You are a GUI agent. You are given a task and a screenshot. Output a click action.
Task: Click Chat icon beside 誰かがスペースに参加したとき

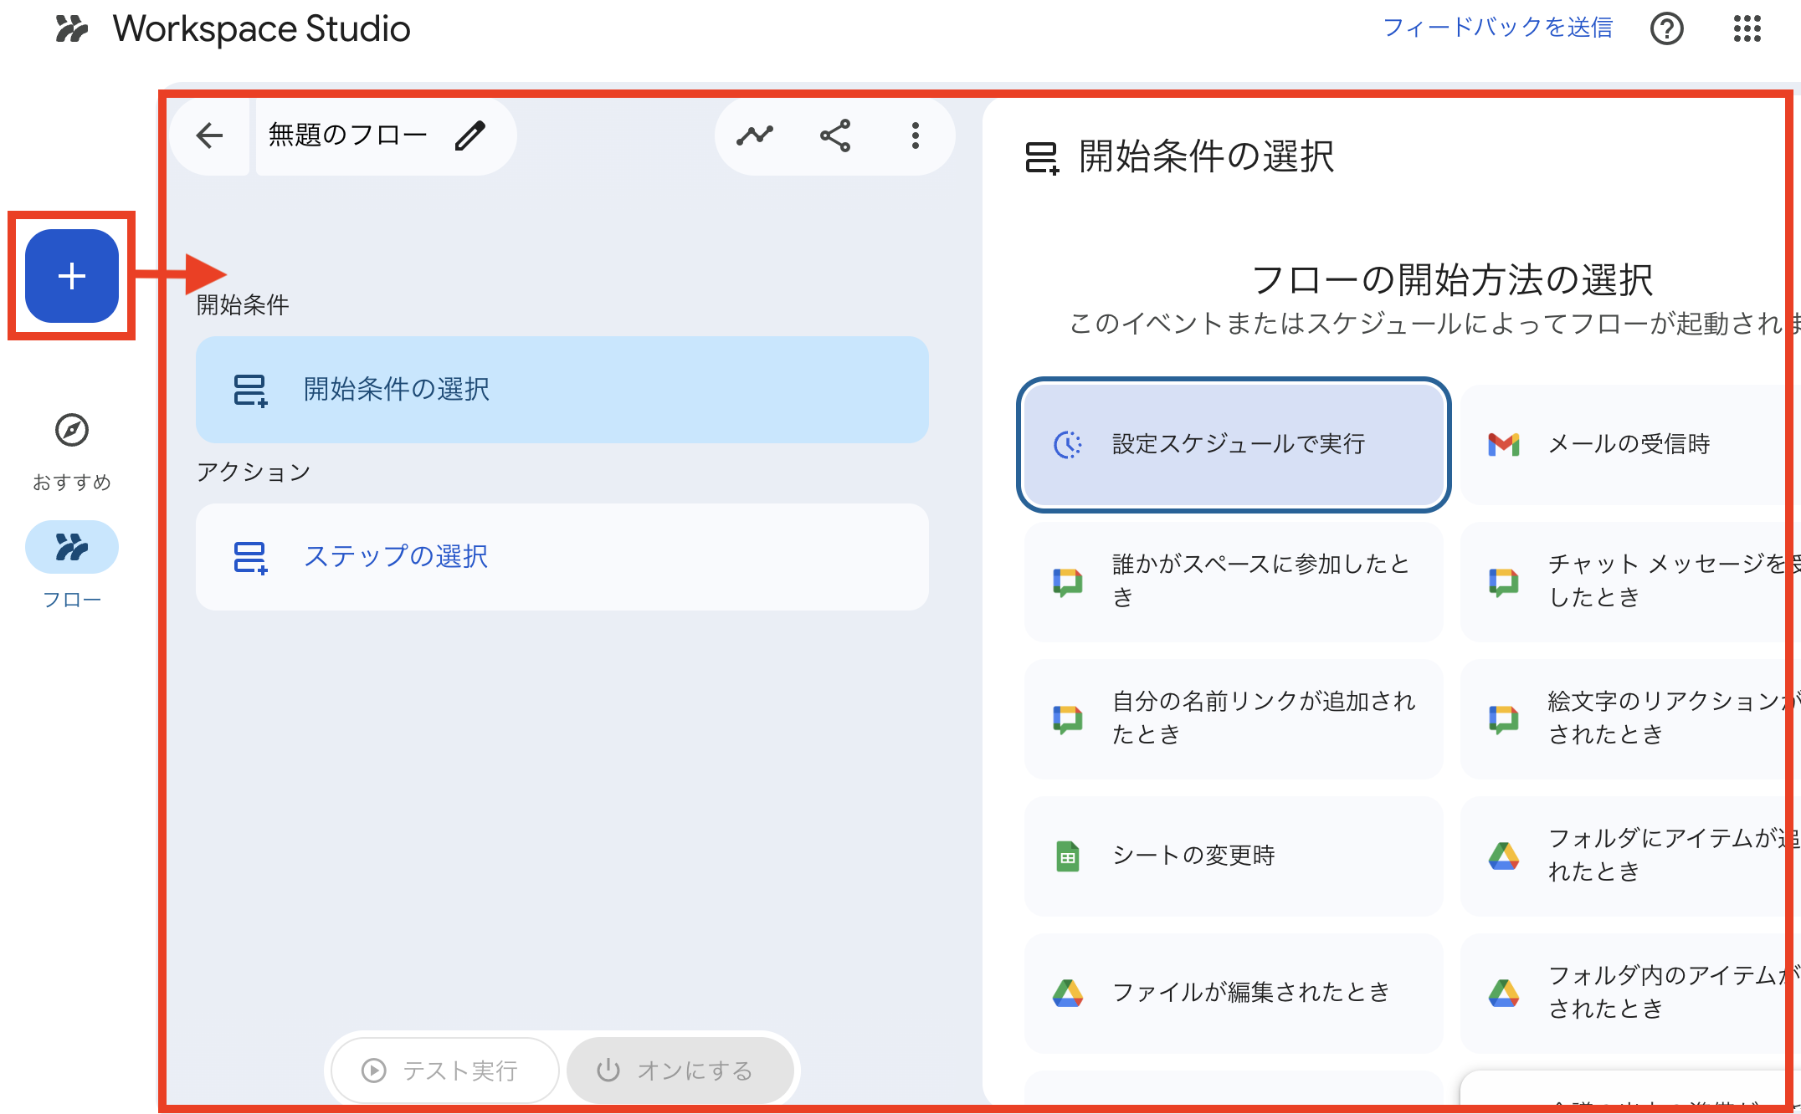1068,581
